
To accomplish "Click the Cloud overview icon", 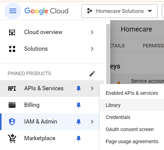I will [12, 32].
